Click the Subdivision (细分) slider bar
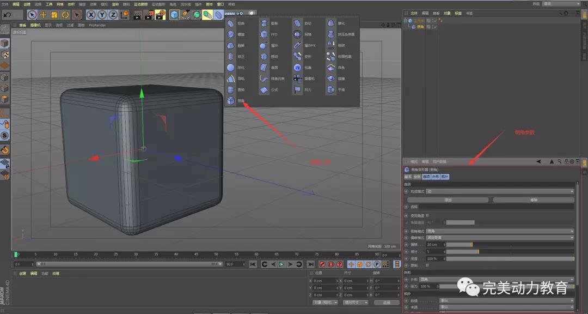The height and width of the screenshot is (314, 588). pos(510,251)
